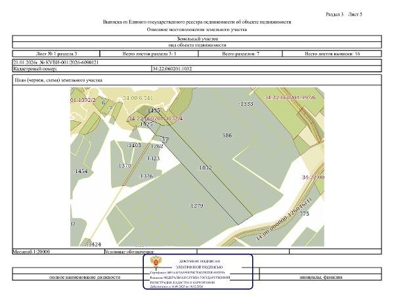Select map label '34:22:060201:1032/4'
This screenshot has width=394, height=305.
(155, 118)
